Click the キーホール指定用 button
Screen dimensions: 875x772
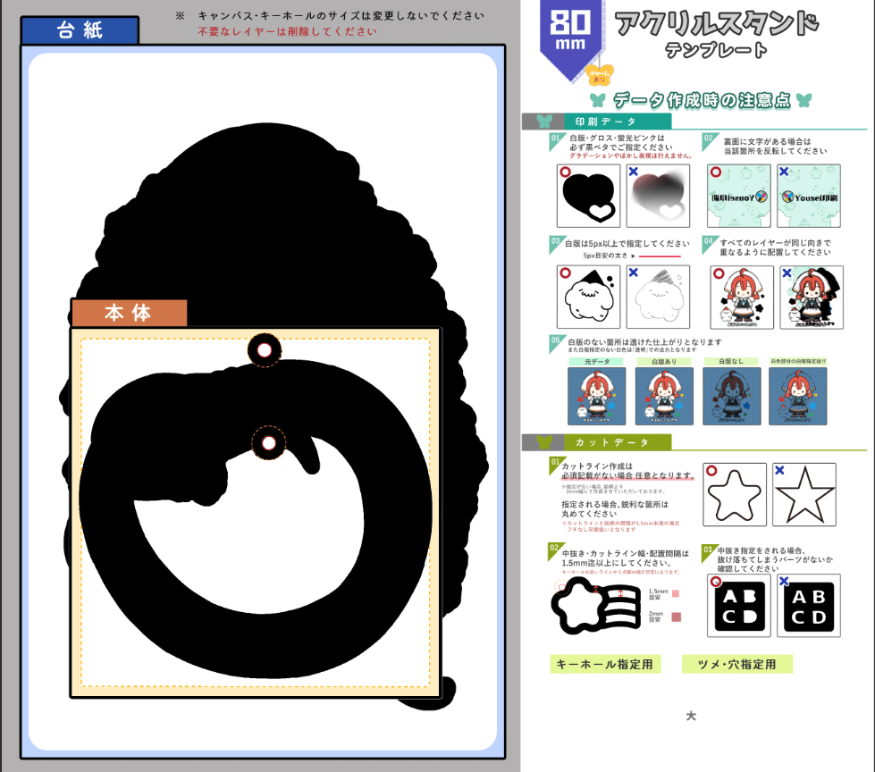605,665
